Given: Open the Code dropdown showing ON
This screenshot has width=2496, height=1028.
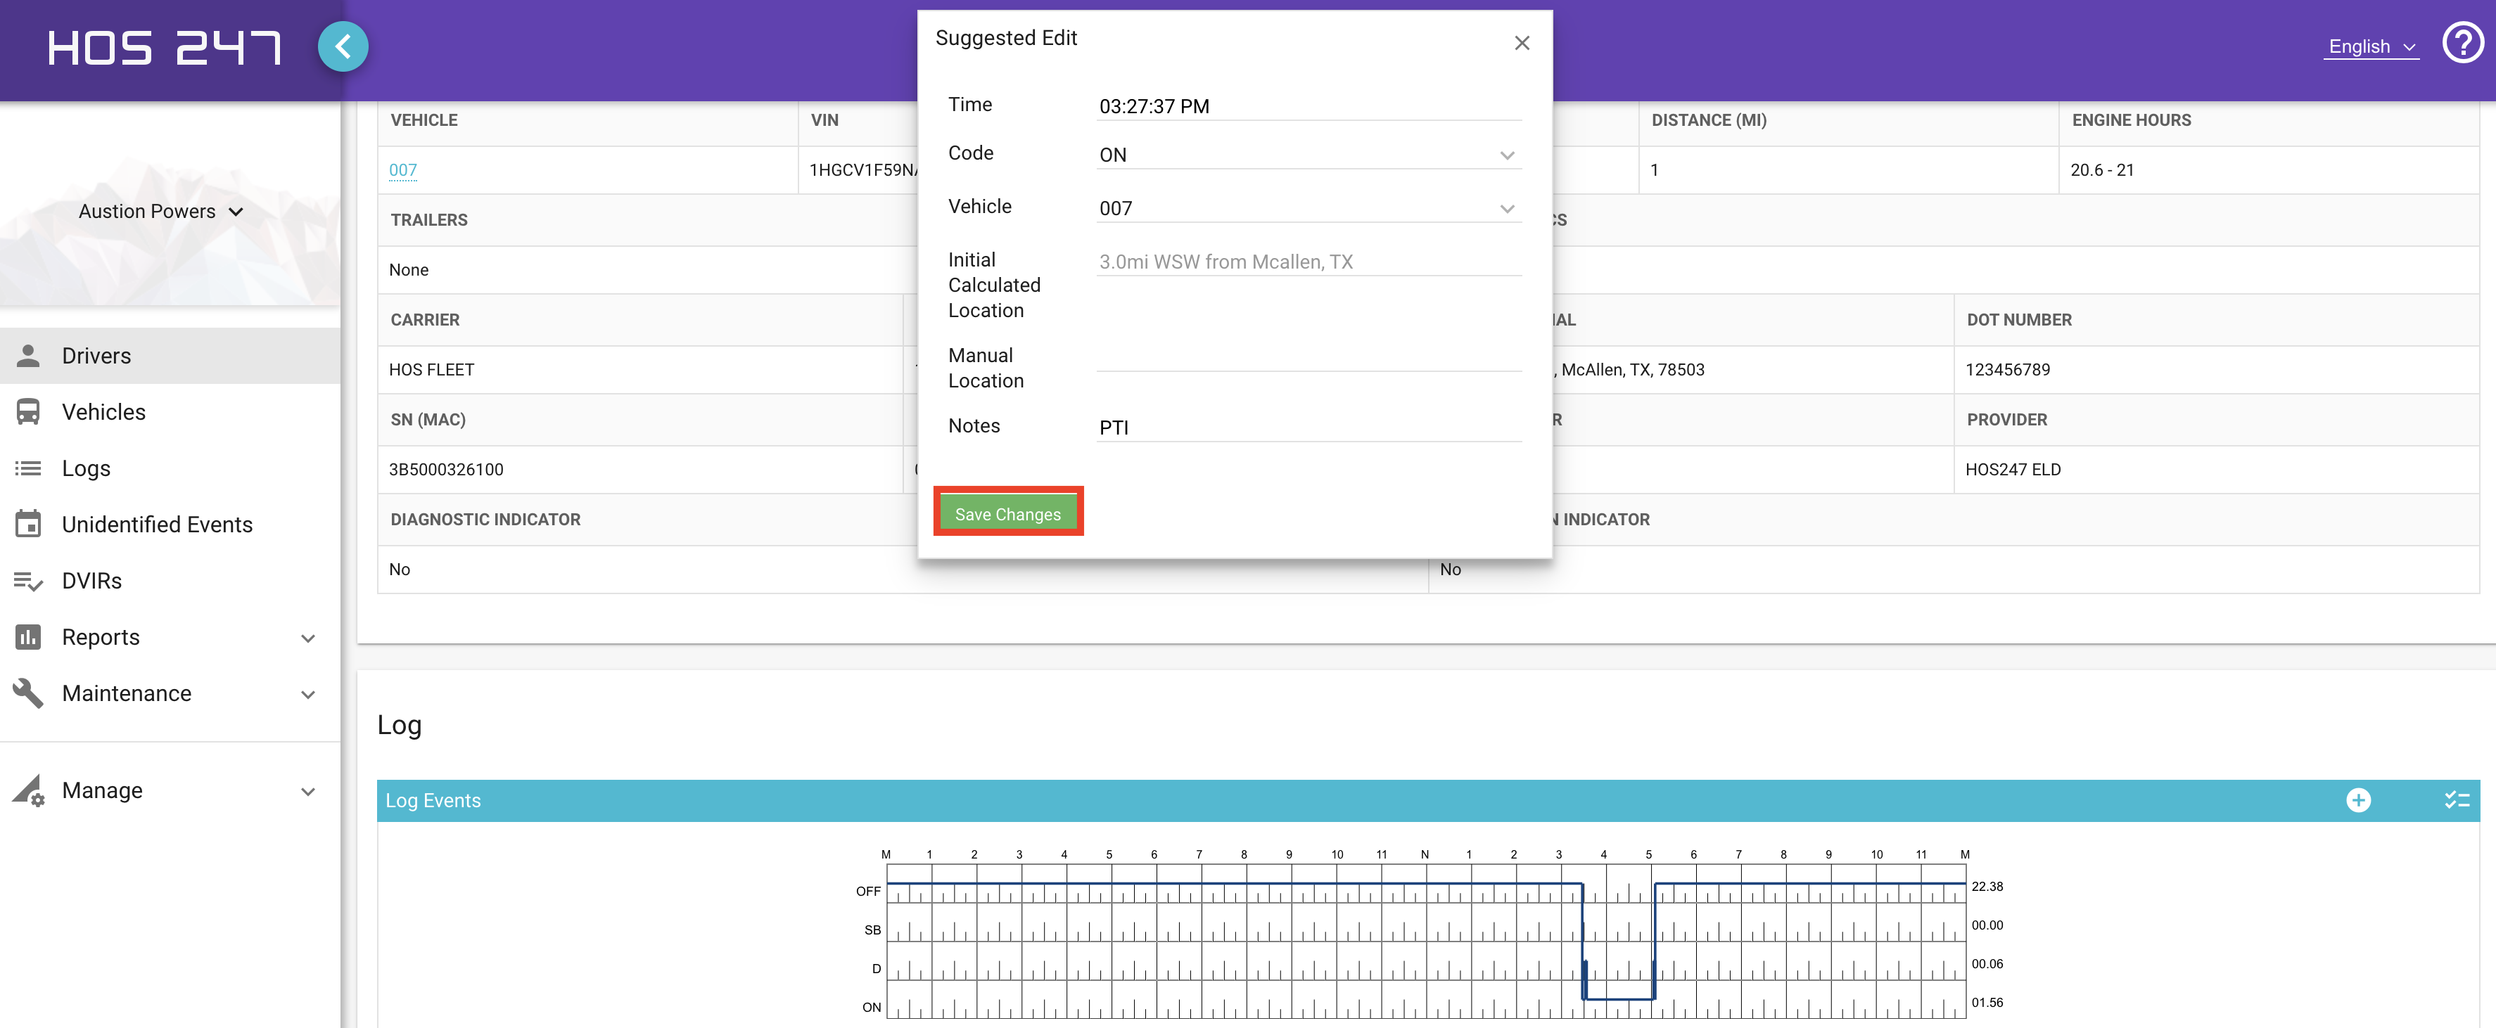Looking at the screenshot, I should pos(1308,155).
